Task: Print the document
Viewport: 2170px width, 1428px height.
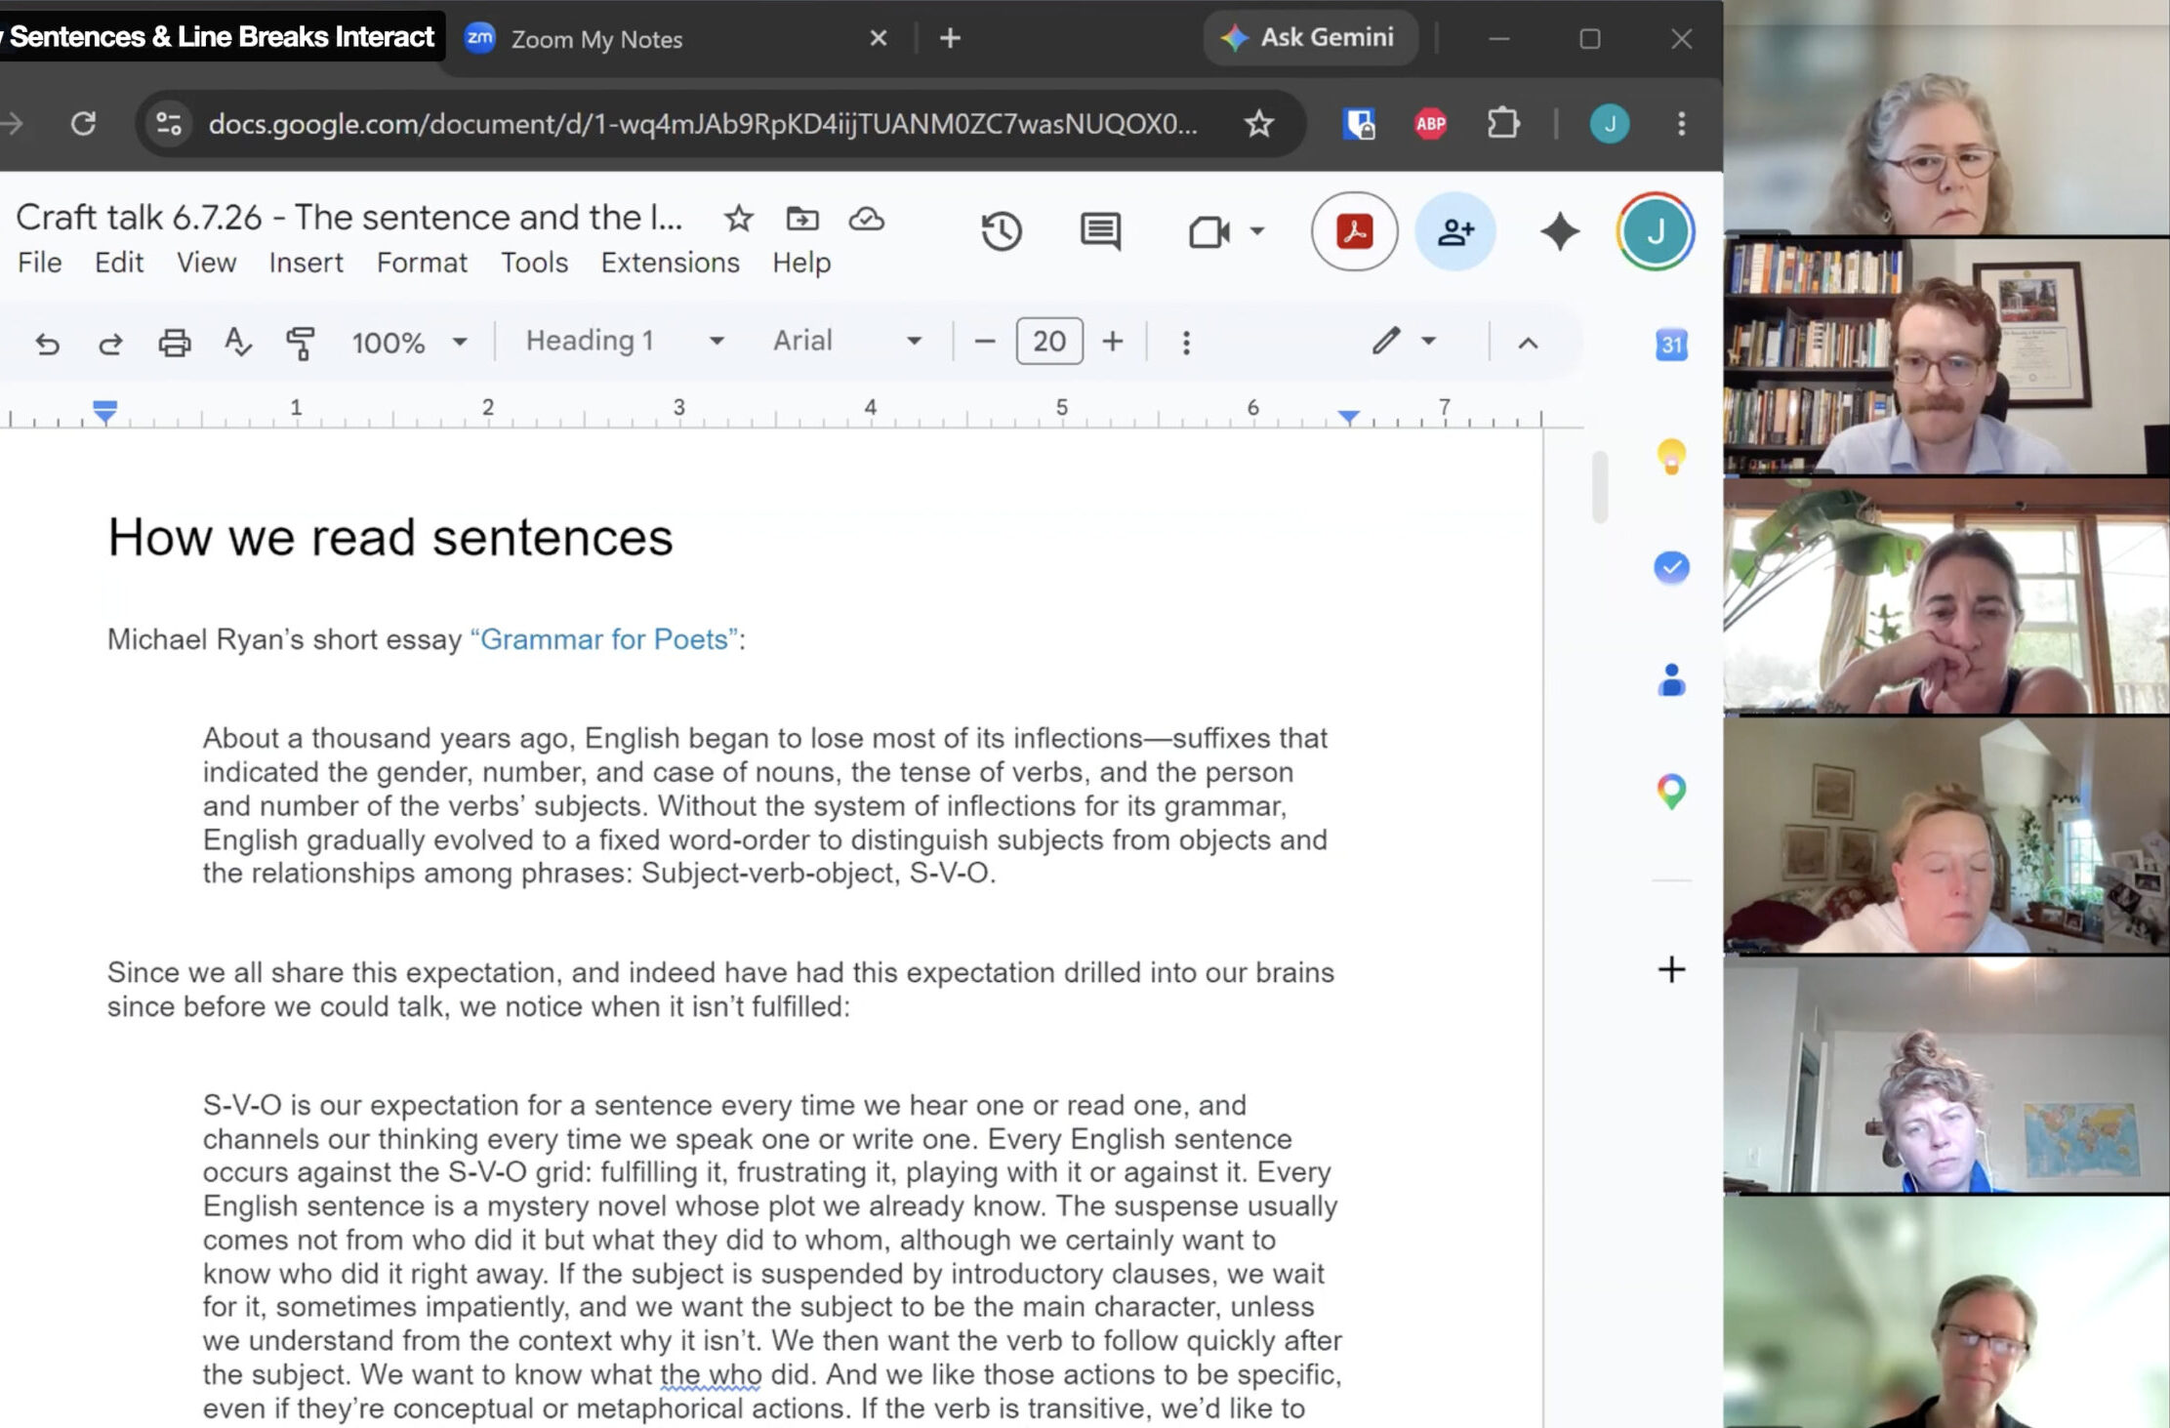Action: [x=175, y=343]
